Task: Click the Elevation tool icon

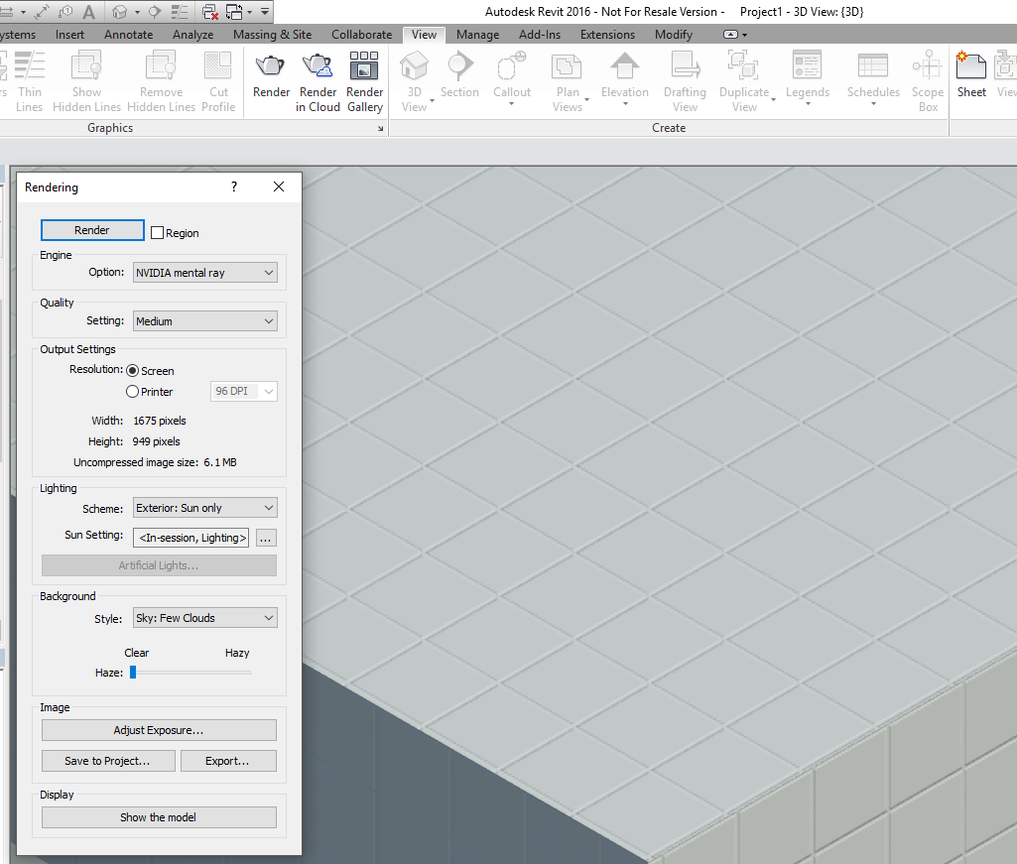Action: [625, 66]
